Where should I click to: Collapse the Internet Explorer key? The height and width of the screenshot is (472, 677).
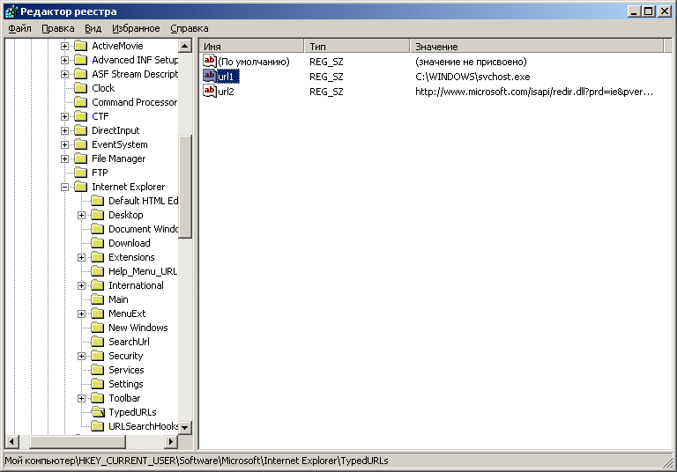(x=64, y=187)
